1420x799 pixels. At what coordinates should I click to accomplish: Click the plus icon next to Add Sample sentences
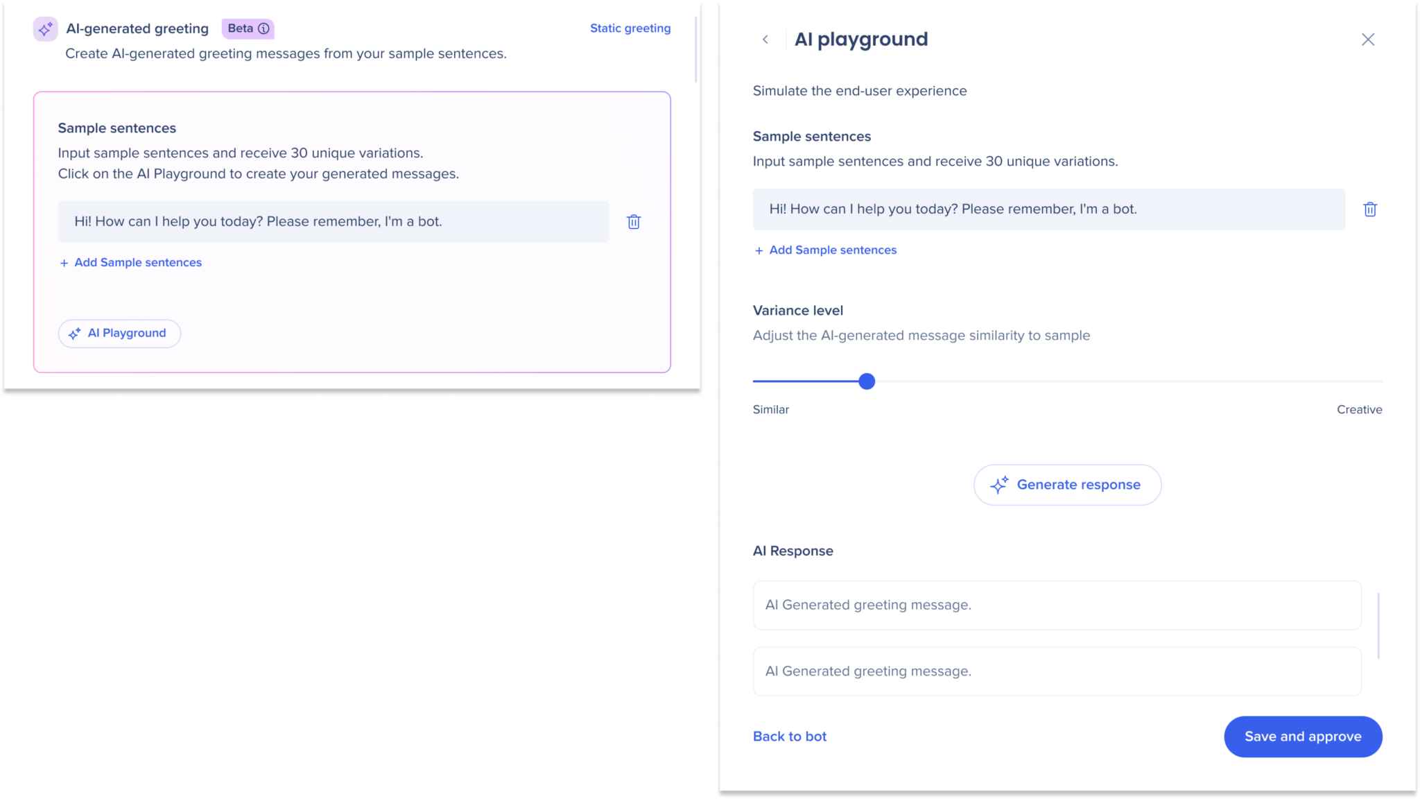[63, 262]
